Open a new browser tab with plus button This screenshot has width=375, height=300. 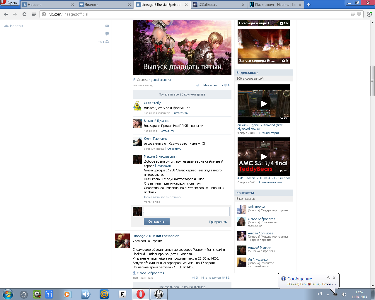[x=308, y=5]
